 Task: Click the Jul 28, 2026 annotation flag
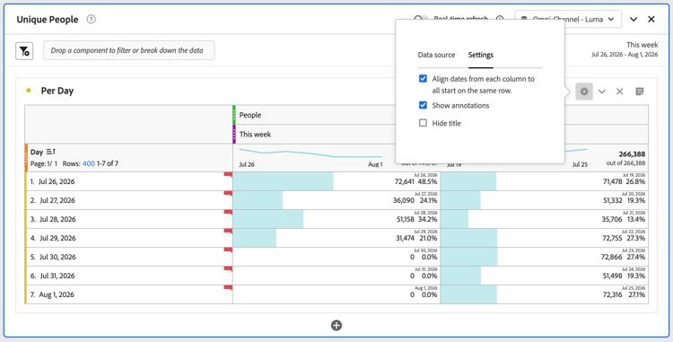point(228,213)
